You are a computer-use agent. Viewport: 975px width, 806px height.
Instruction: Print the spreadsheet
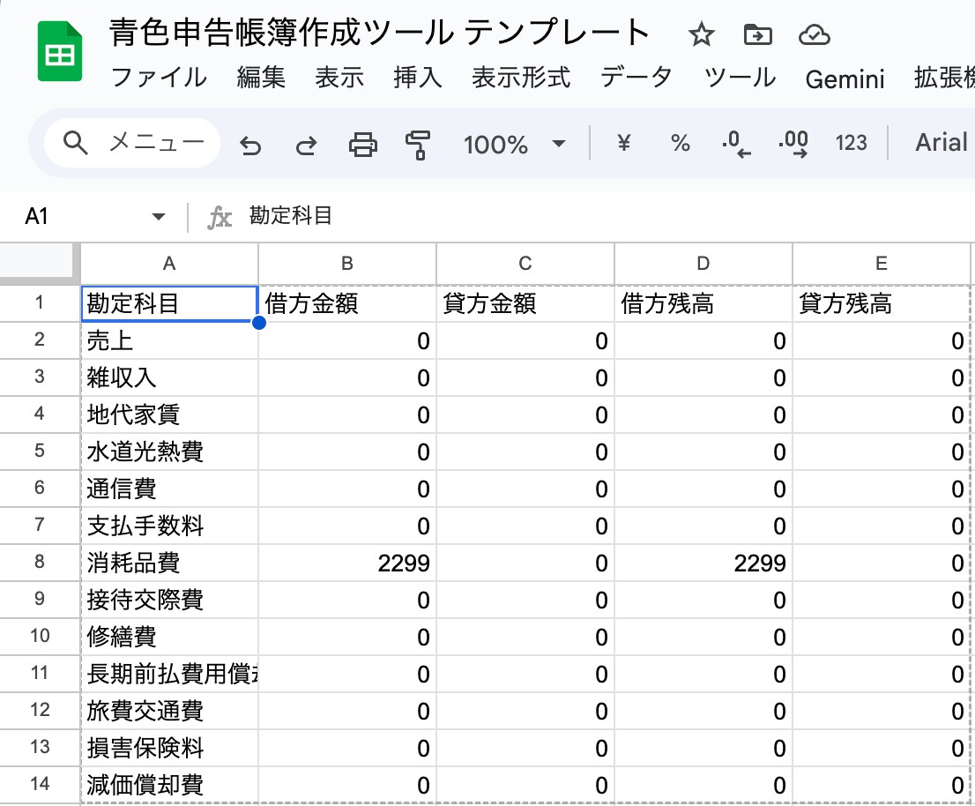tap(362, 145)
